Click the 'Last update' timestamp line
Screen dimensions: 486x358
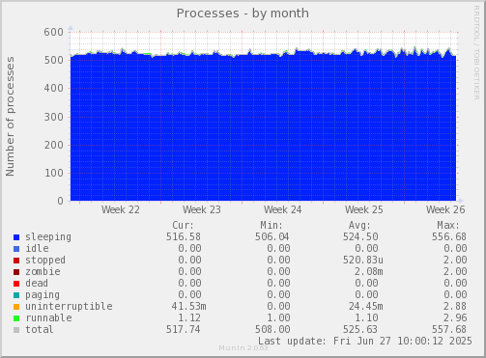pyautogui.click(x=365, y=341)
